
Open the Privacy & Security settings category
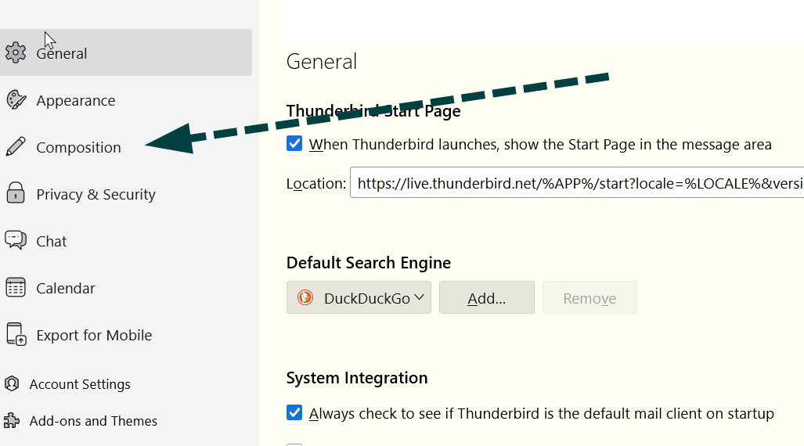click(x=96, y=194)
